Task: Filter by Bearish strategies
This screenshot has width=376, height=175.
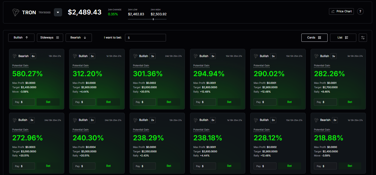Action: point(79,38)
